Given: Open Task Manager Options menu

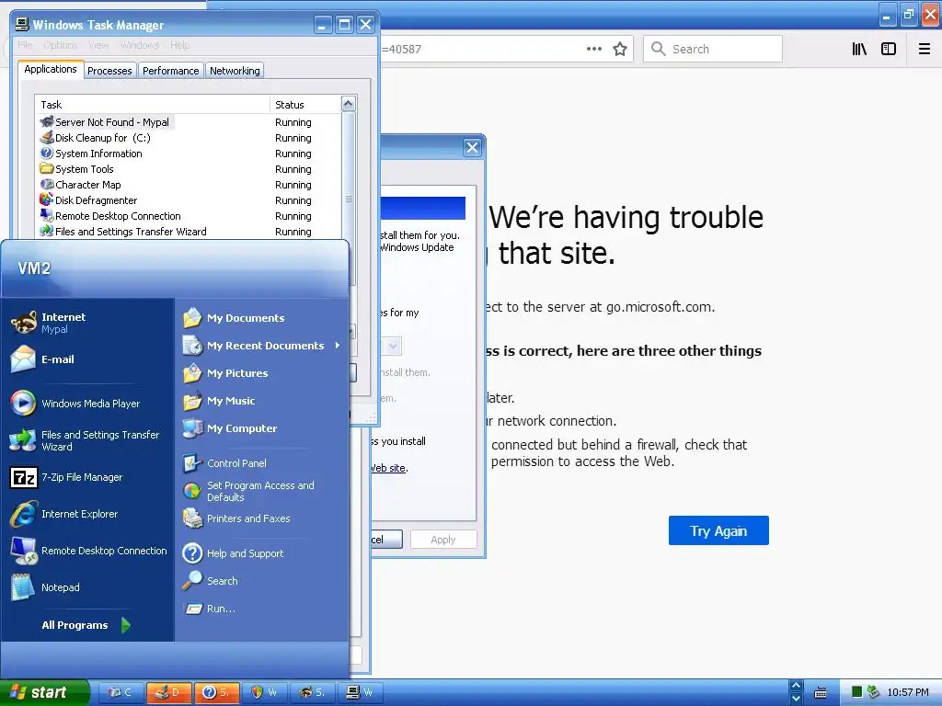Looking at the screenshot, I should [x=60, y=45].
